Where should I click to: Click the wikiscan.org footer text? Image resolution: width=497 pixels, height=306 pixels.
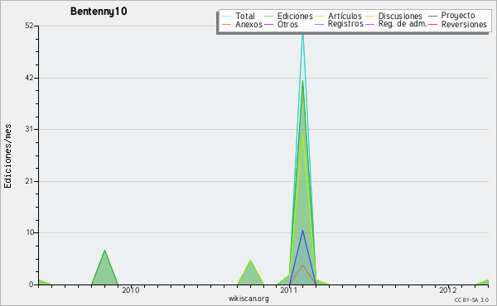point(248,299)
